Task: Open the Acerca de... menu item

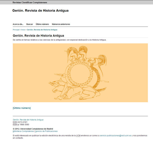Action: (x=18, y=24)
